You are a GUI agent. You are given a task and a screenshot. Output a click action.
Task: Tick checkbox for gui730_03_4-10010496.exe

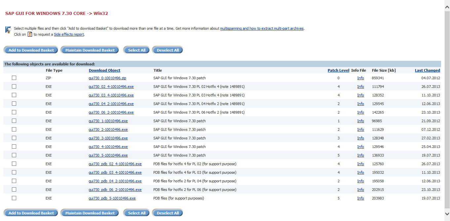click(x=14, y=95)
